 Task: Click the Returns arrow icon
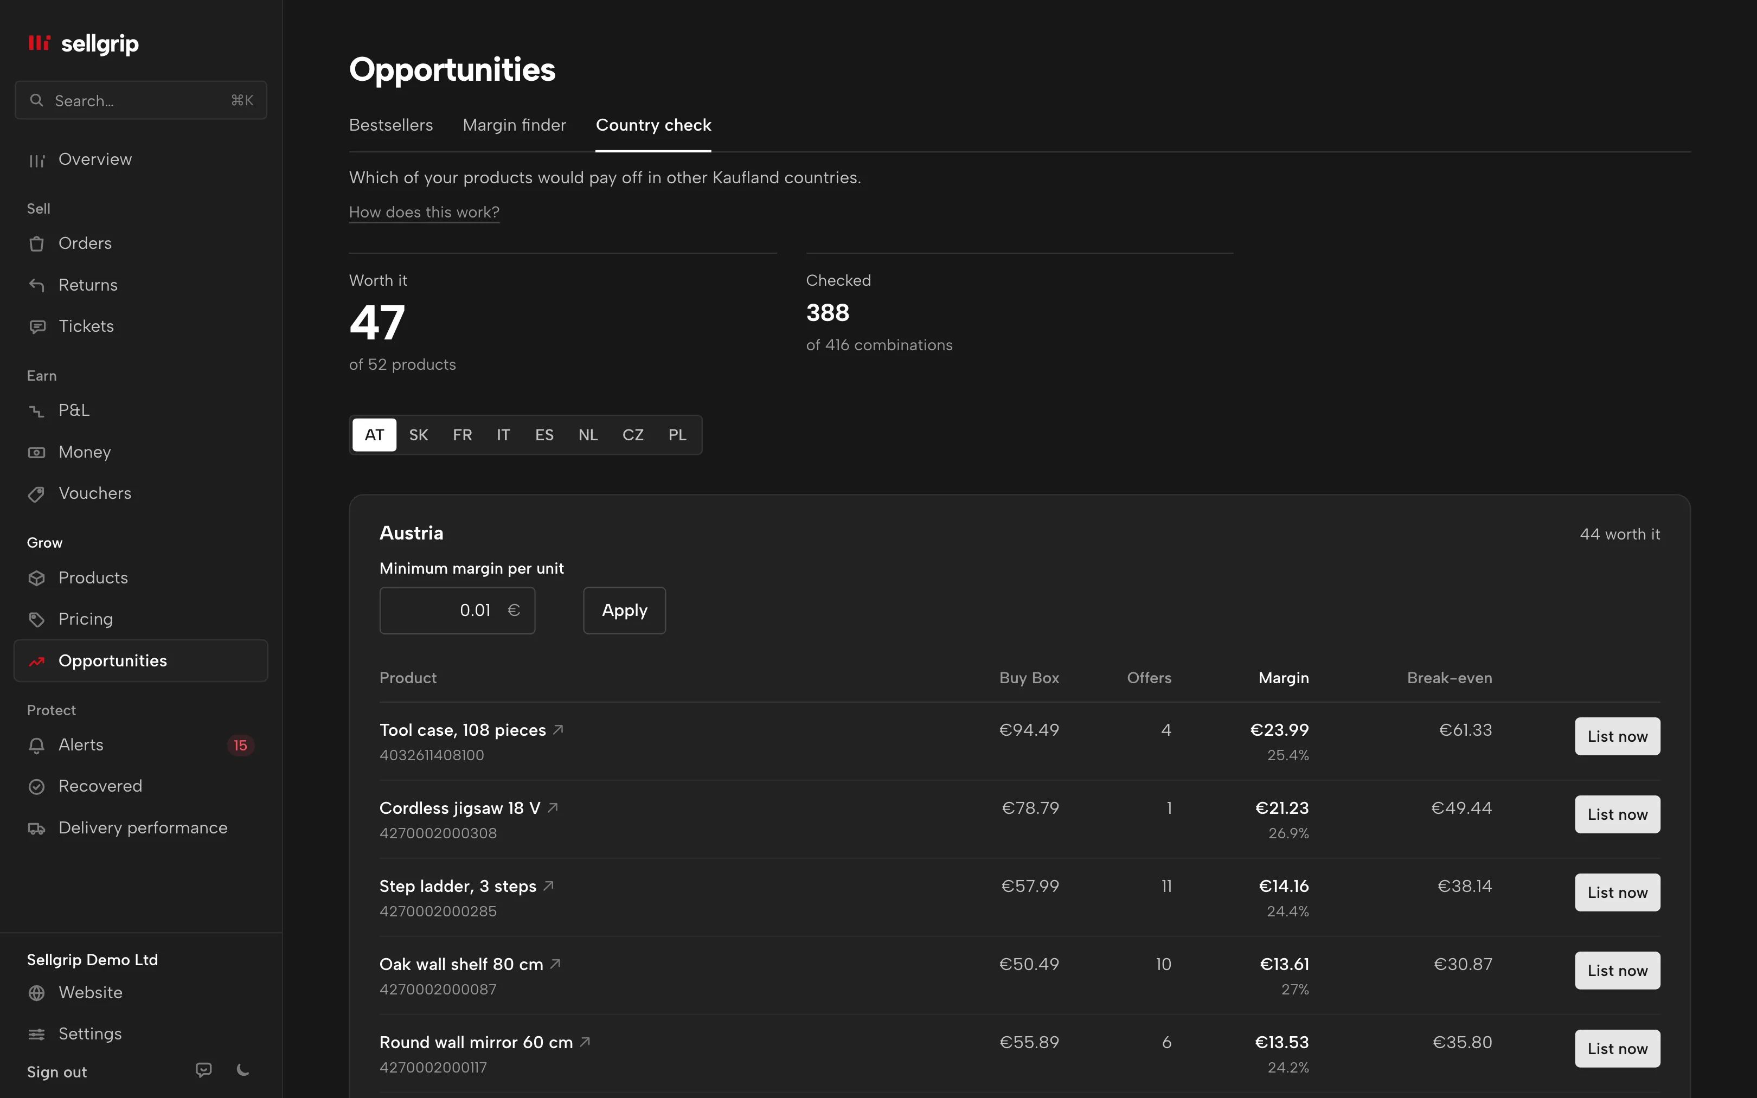(36, 285)
